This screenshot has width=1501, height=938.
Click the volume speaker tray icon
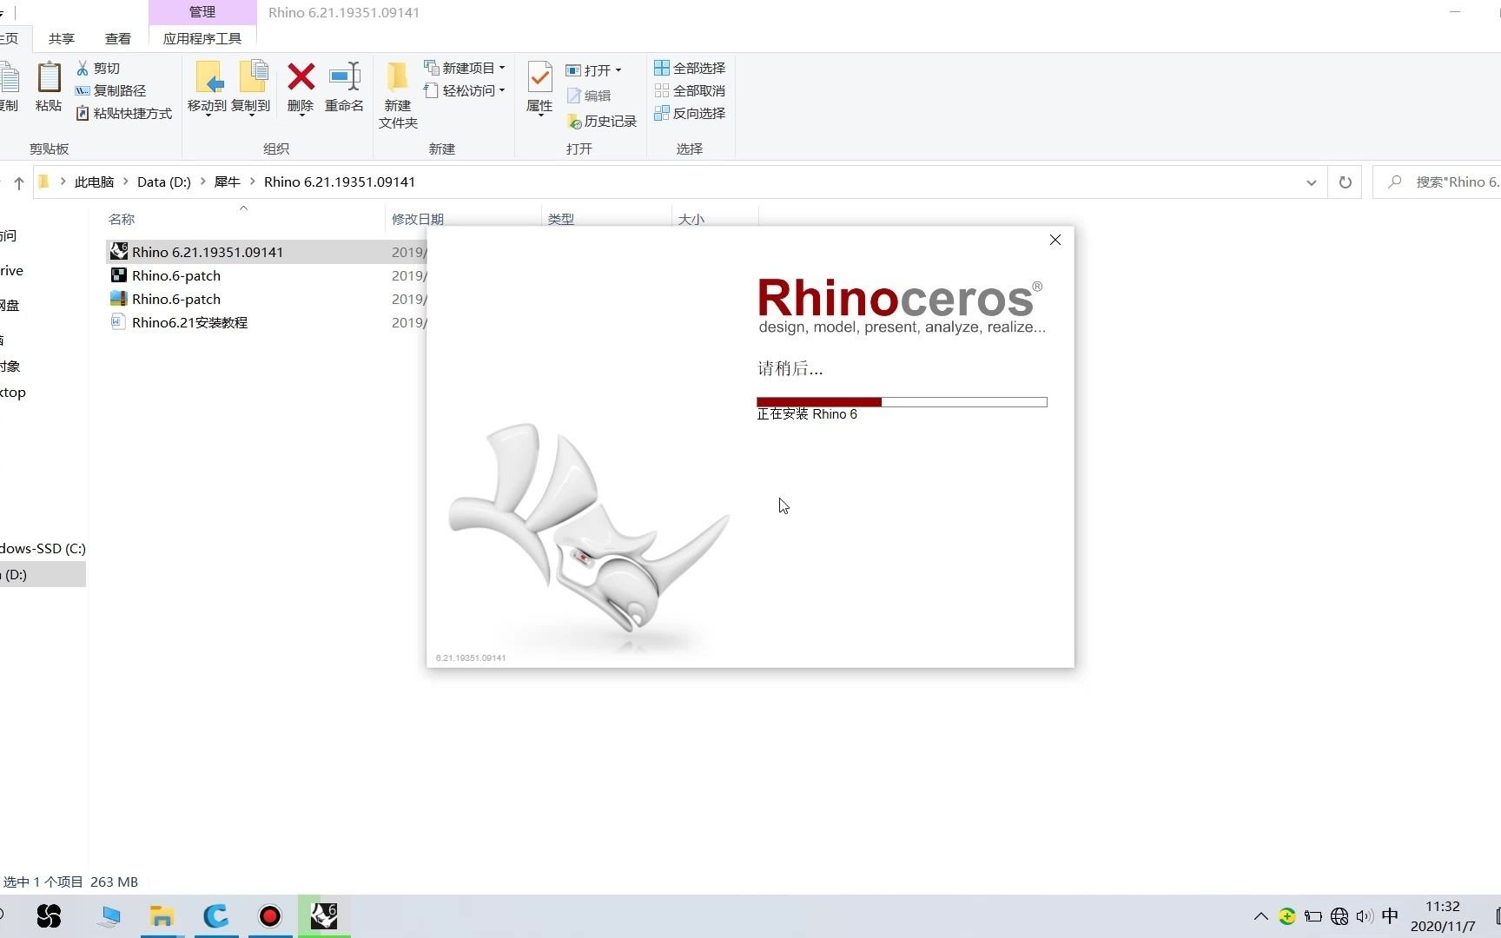[1365, 916]
